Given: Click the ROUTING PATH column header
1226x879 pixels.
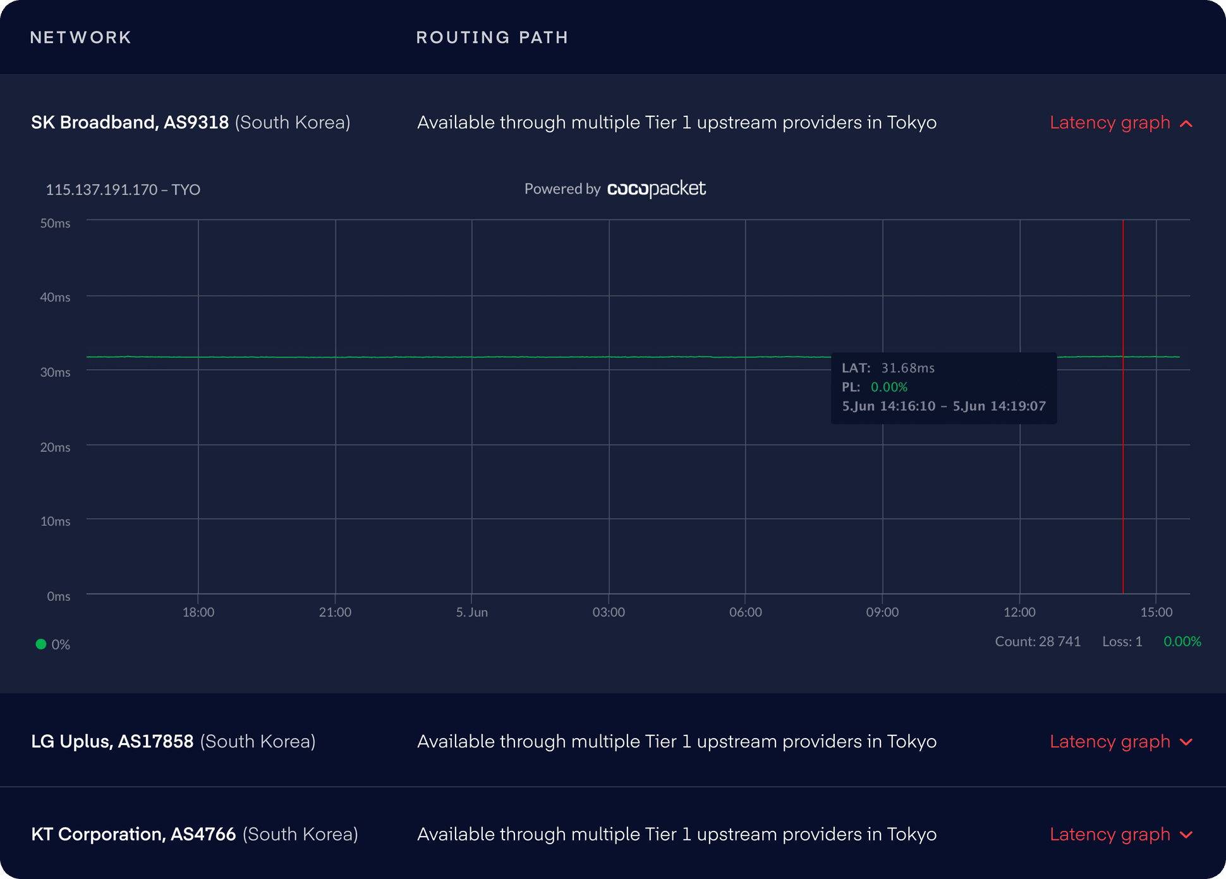Looking at the screenshot, I should (x=492, y=37).
